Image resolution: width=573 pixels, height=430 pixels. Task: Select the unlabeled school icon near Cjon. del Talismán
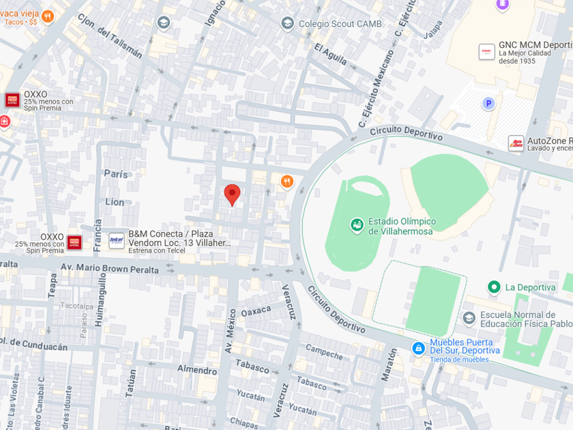(x=163, y=23)
